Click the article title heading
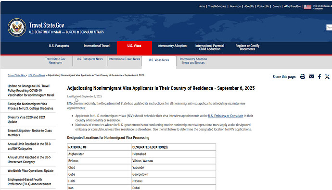332x190 pixels. click(x=161, y=88)
